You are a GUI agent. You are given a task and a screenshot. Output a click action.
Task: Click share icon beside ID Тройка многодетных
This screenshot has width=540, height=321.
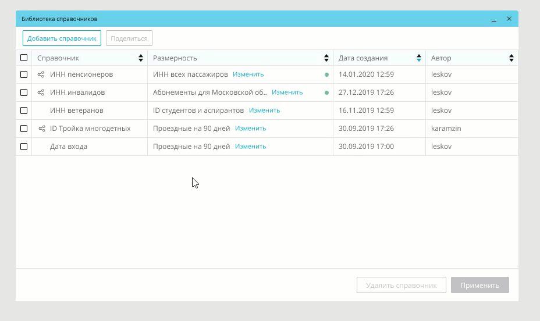coord(41,129)
